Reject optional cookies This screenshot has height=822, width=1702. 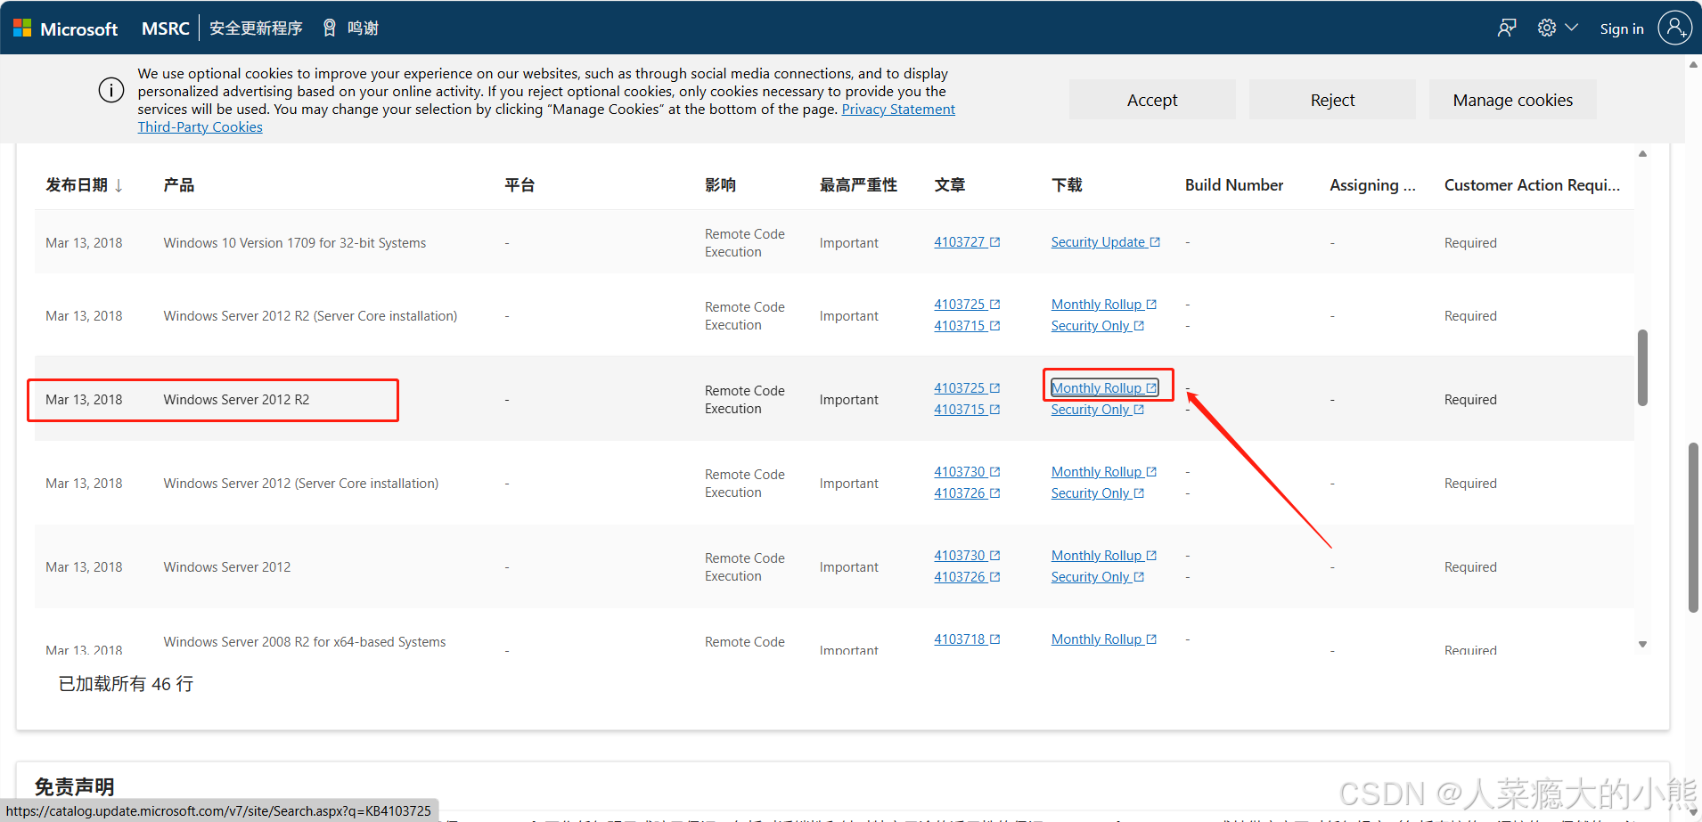click(1332, 100)
